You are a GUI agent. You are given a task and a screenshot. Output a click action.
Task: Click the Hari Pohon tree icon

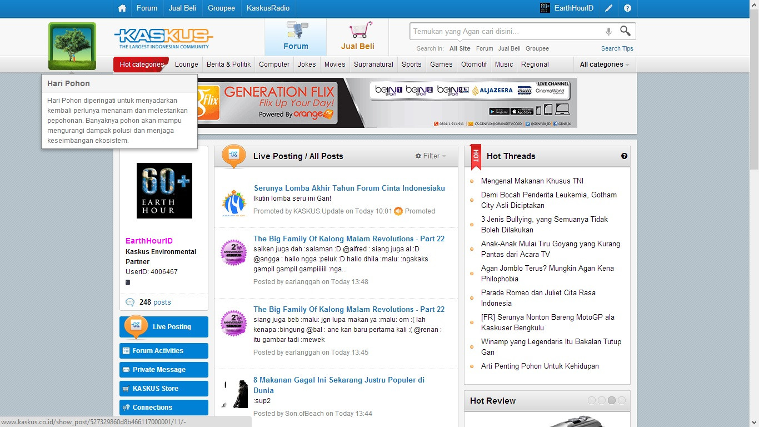(72, 46)
